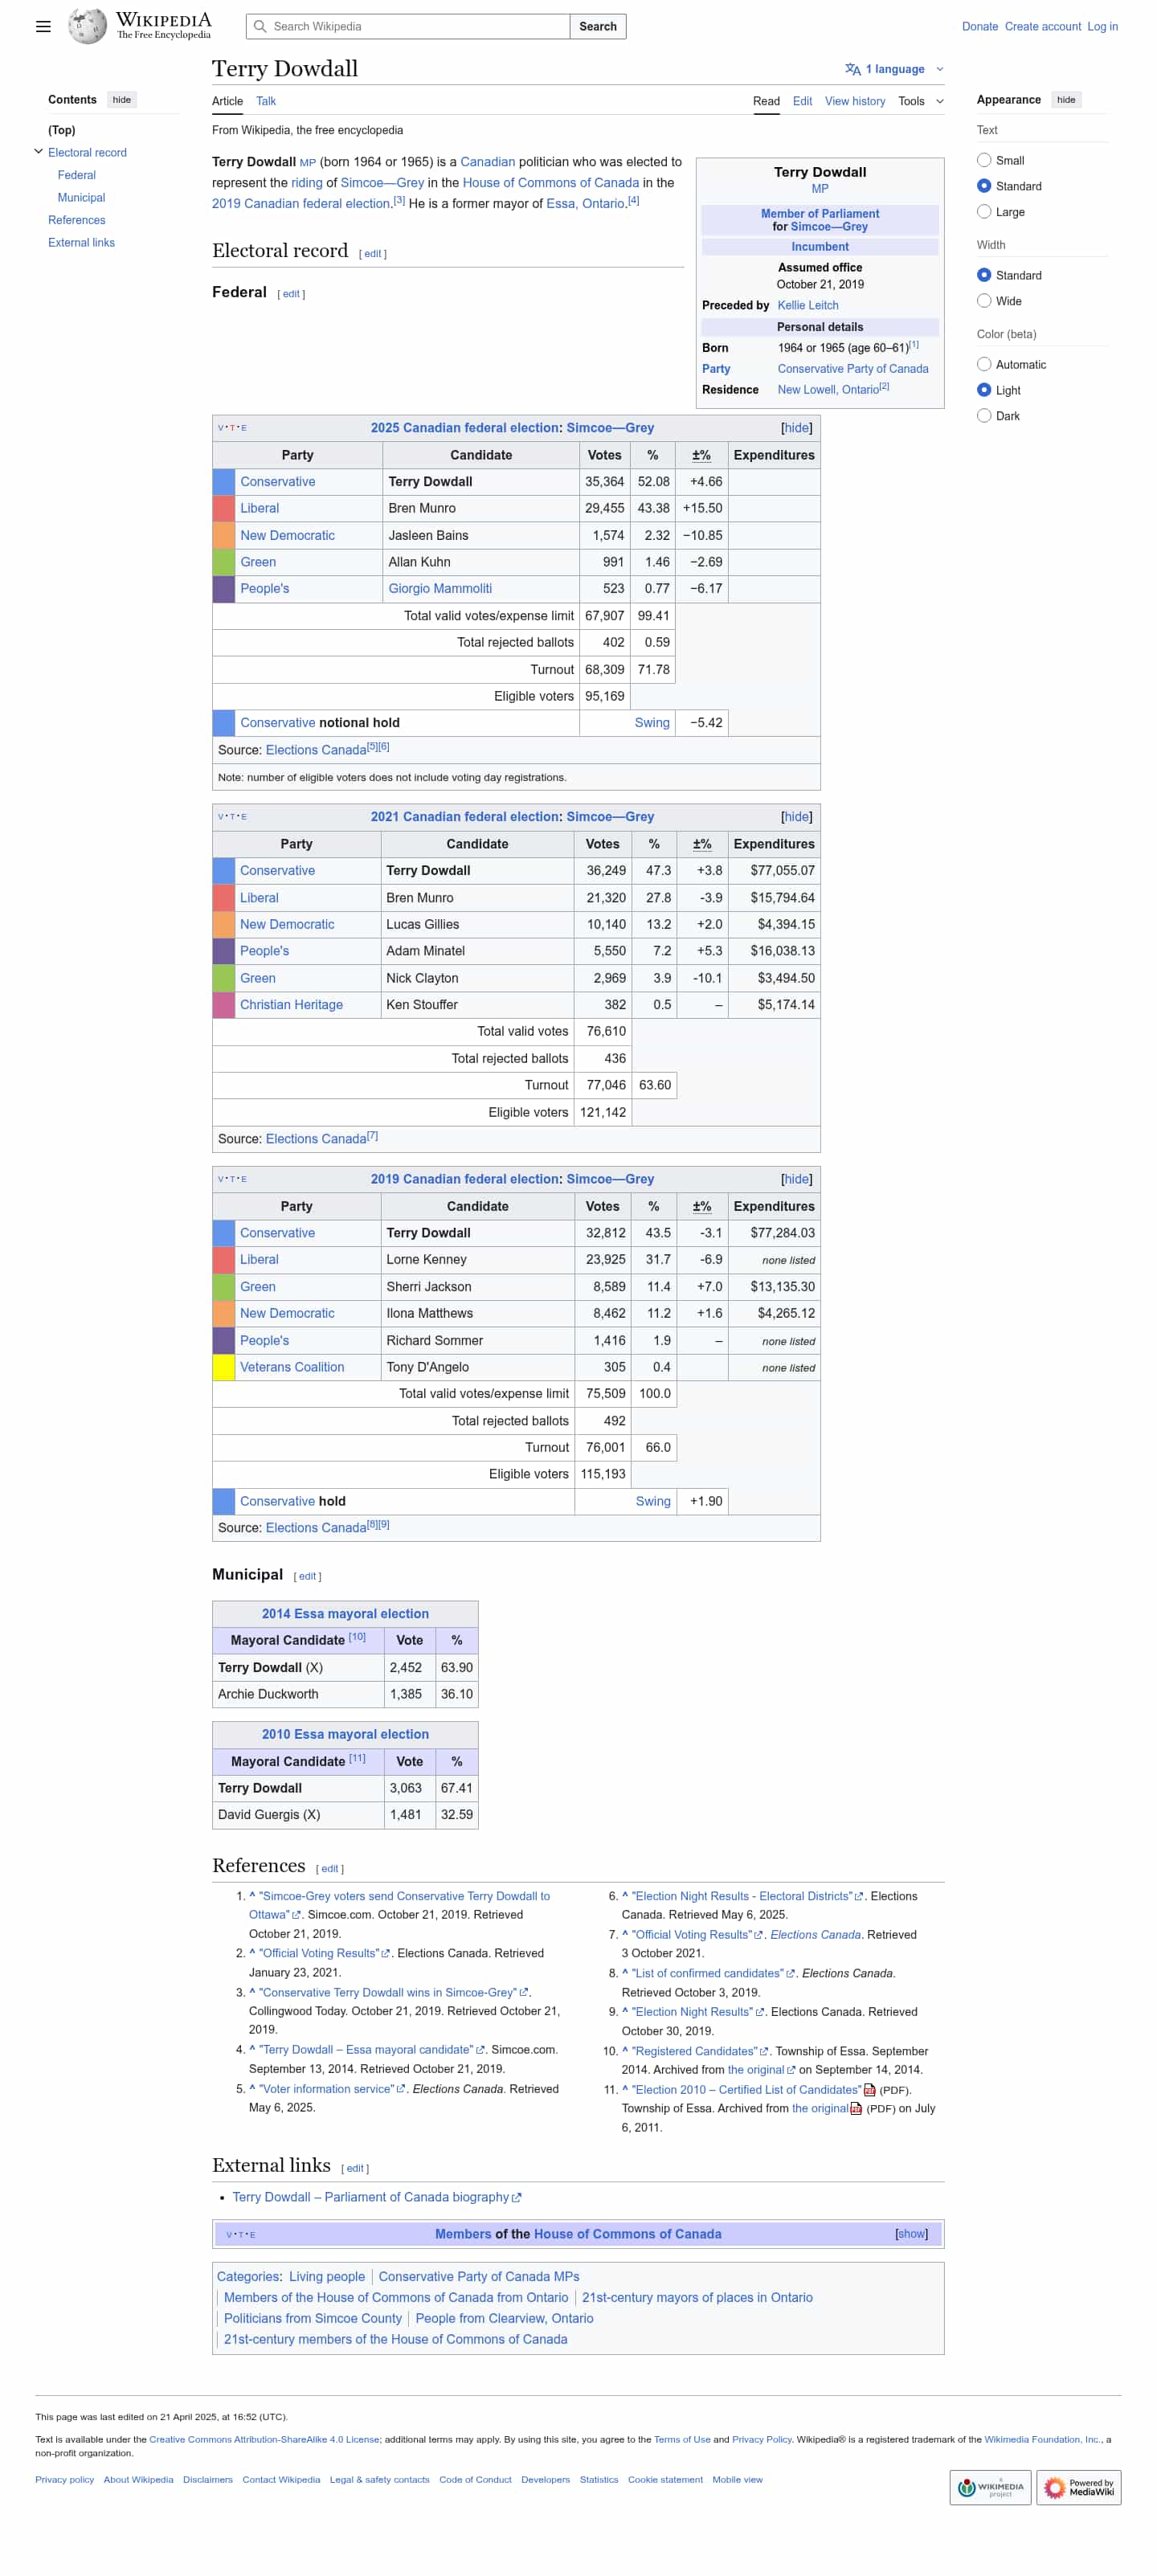This screenshot has height=2576, width=1157.
Task: Open the Kellie Leitch link
Action: (807, 306)
